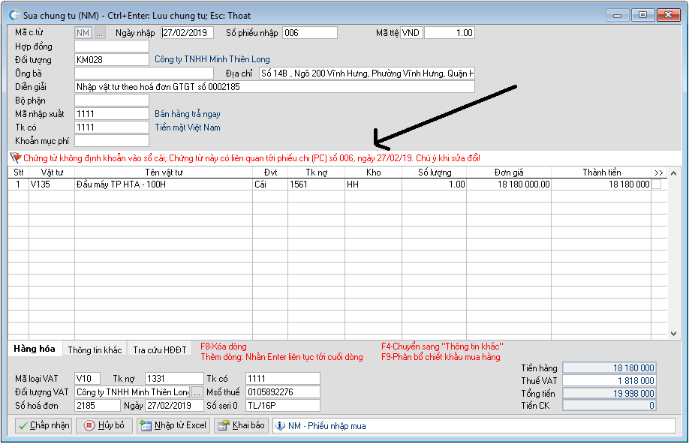The width and height of the screenshot is (692, 444).
Task: Tick the checkbox at end of row V135
Action: (x=657, y=184)
